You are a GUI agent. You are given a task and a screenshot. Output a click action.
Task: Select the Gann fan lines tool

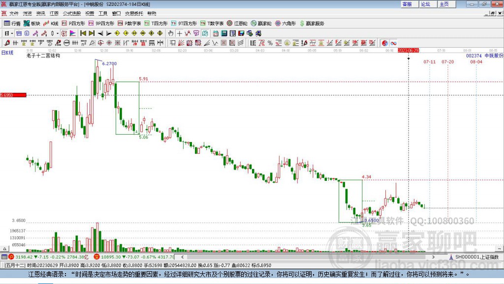tap(181, 43)
